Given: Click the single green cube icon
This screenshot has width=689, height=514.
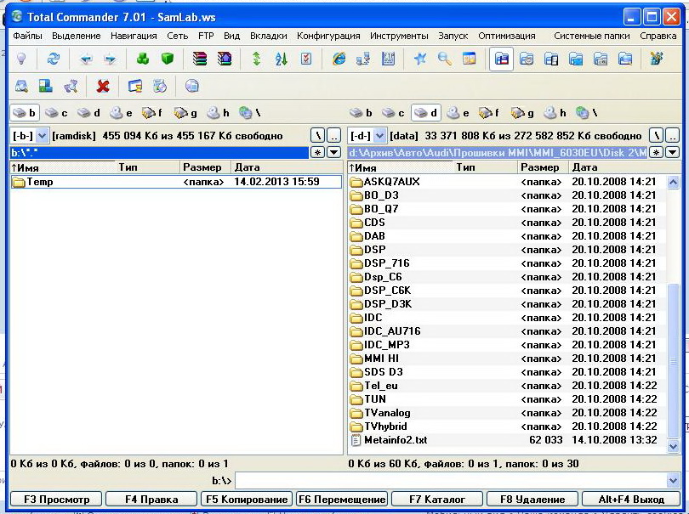Looking at the screenshot, I should pos(168,59).
